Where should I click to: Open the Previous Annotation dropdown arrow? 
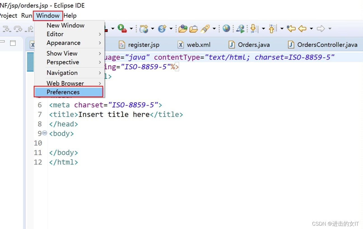(282, 29)
